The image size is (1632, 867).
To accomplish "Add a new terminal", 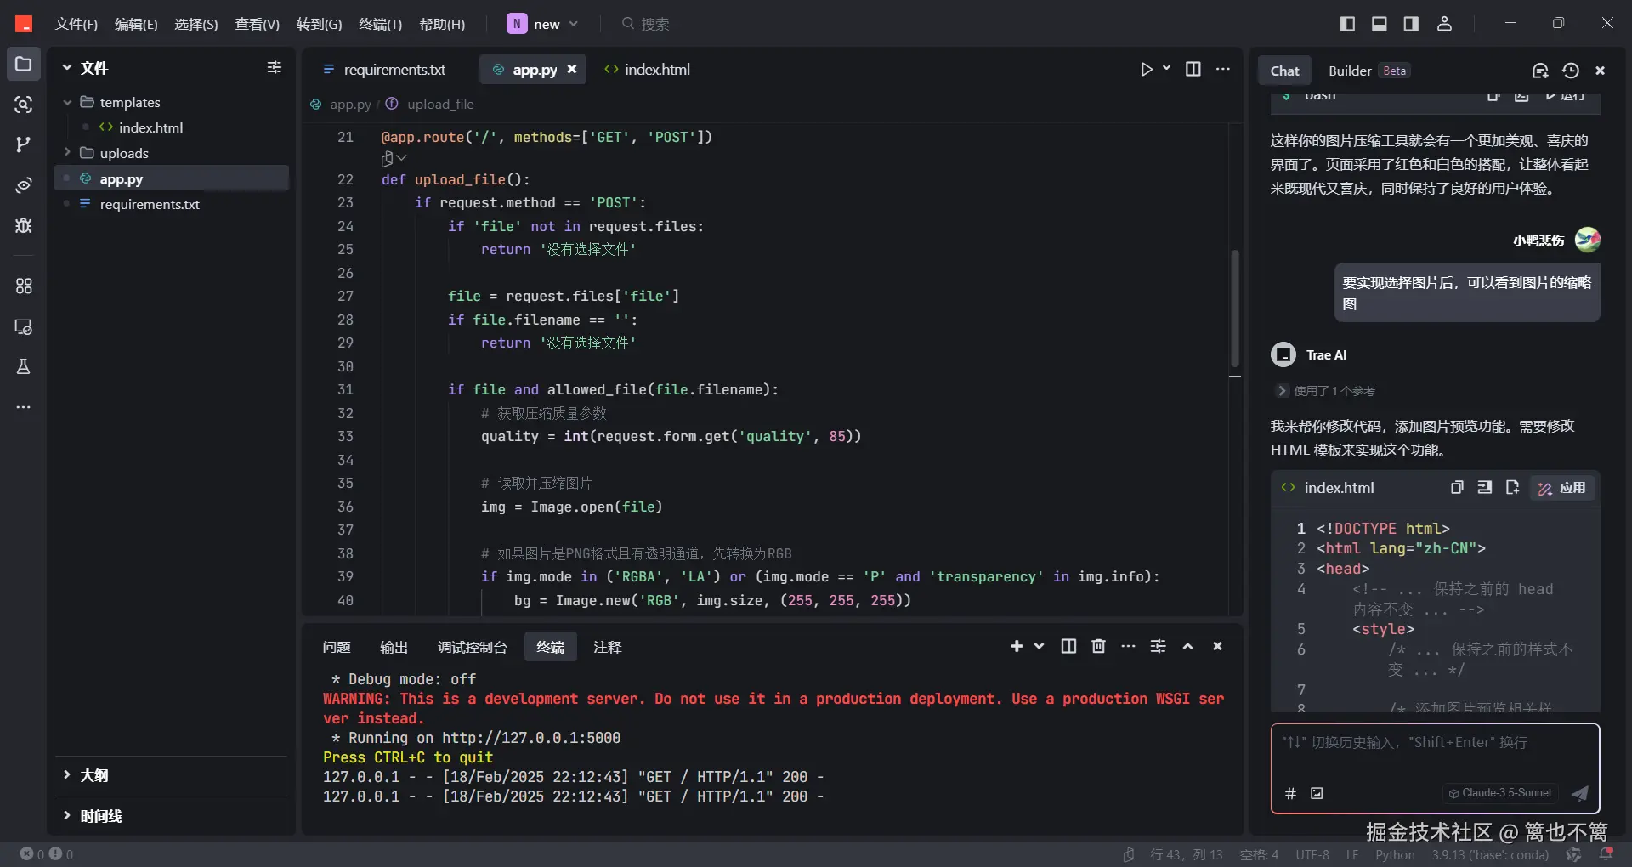I will coord(1017,646).
